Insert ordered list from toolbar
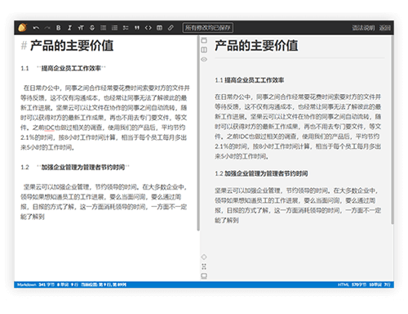 [114, 28]
